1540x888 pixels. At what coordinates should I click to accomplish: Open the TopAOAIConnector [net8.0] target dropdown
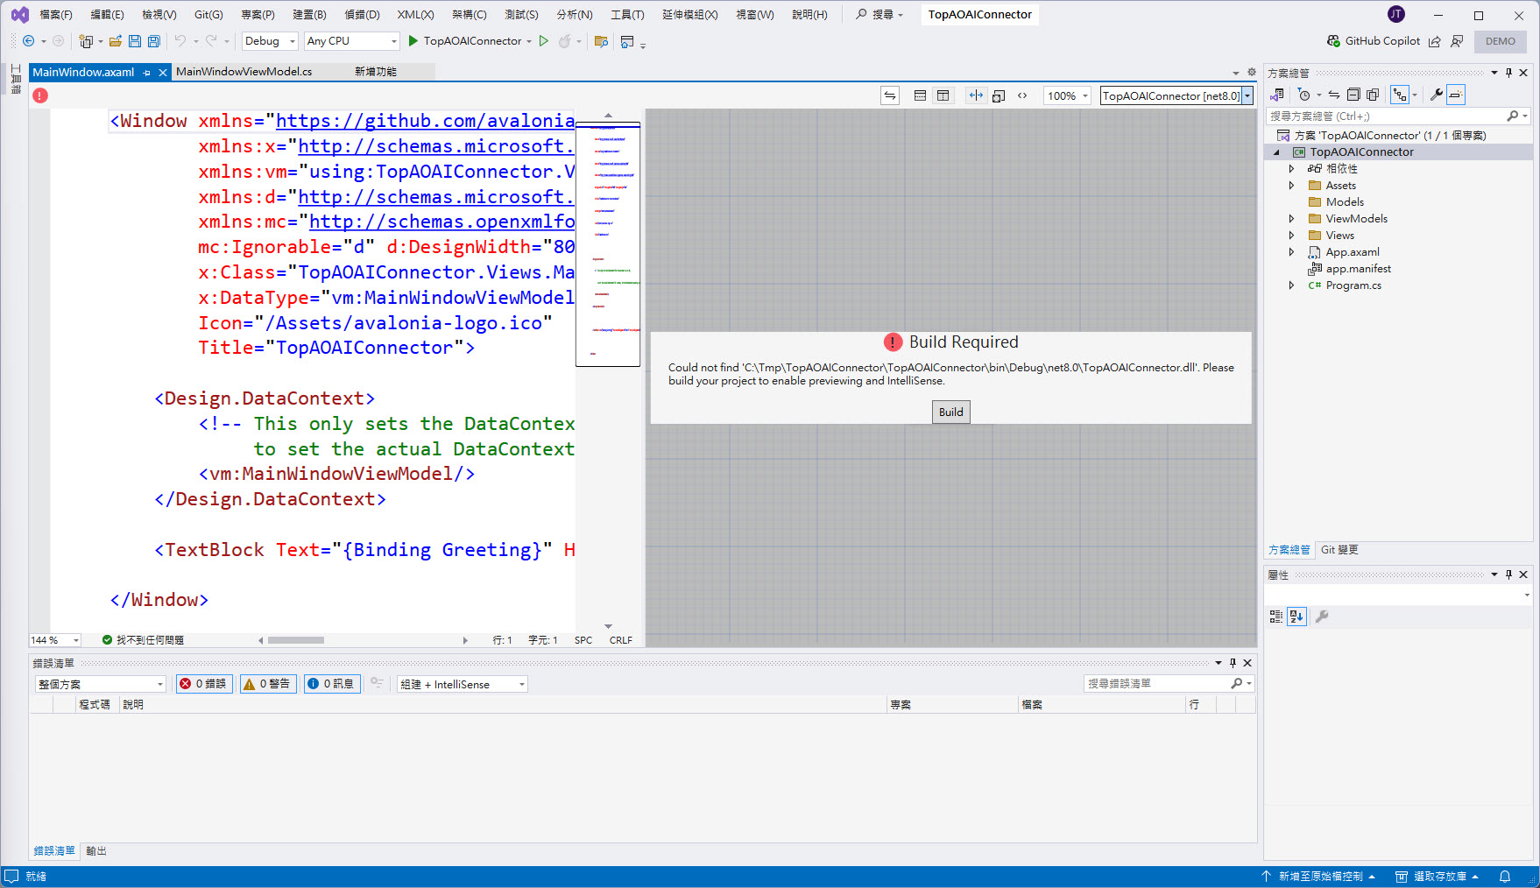pyautogui.click(x=1176, y=95)
